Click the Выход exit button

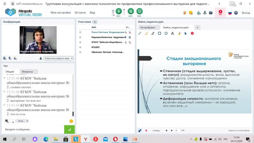(246, 13)
